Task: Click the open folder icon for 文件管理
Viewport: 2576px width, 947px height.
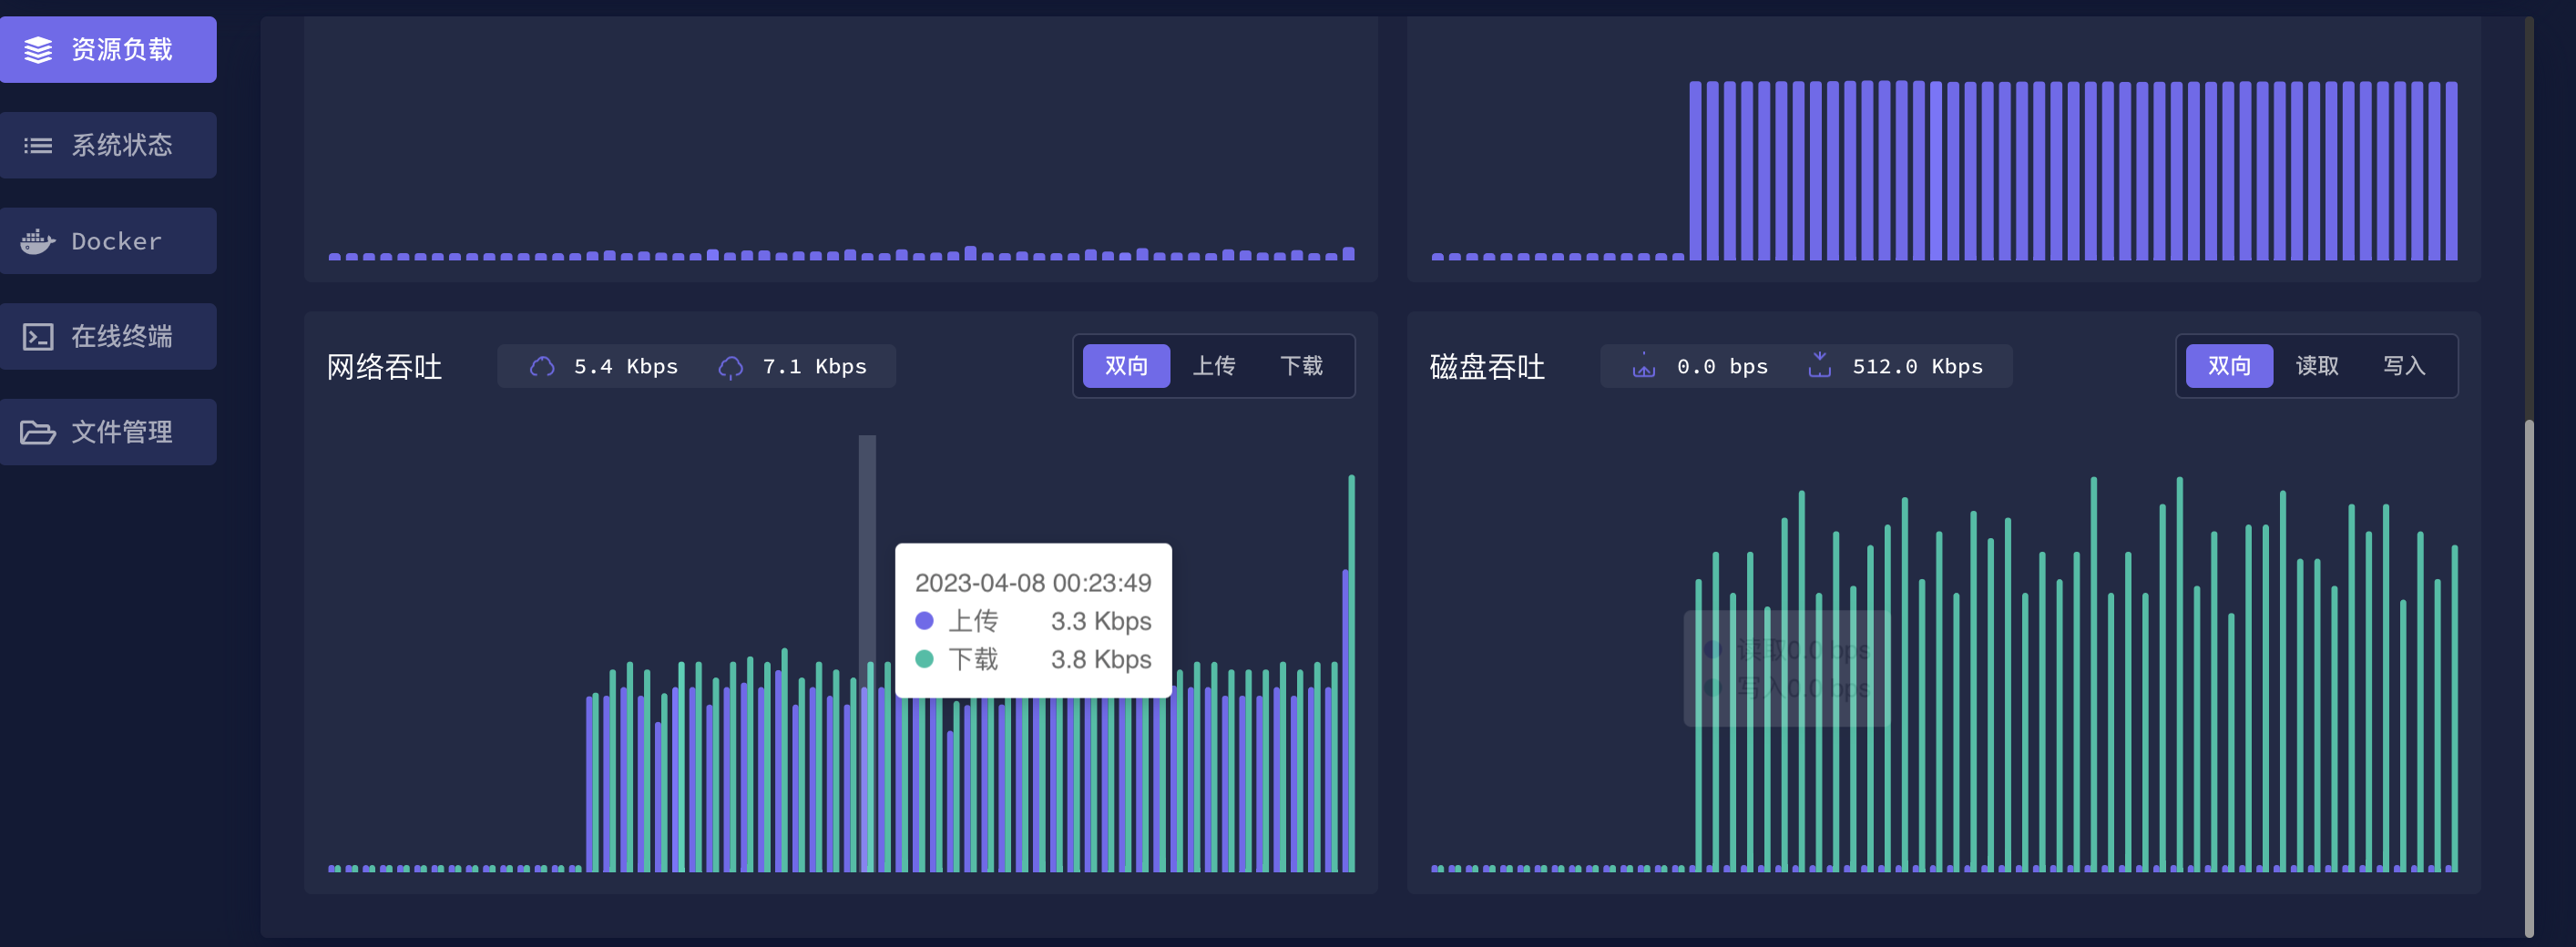Action: (x=38, y=432)
